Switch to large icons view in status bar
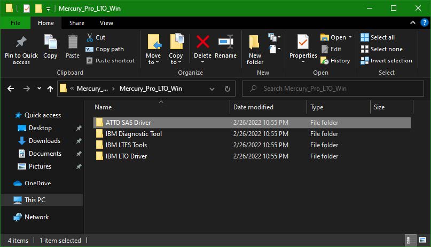This screenshot has width=431, height=247. pos(421,240)
